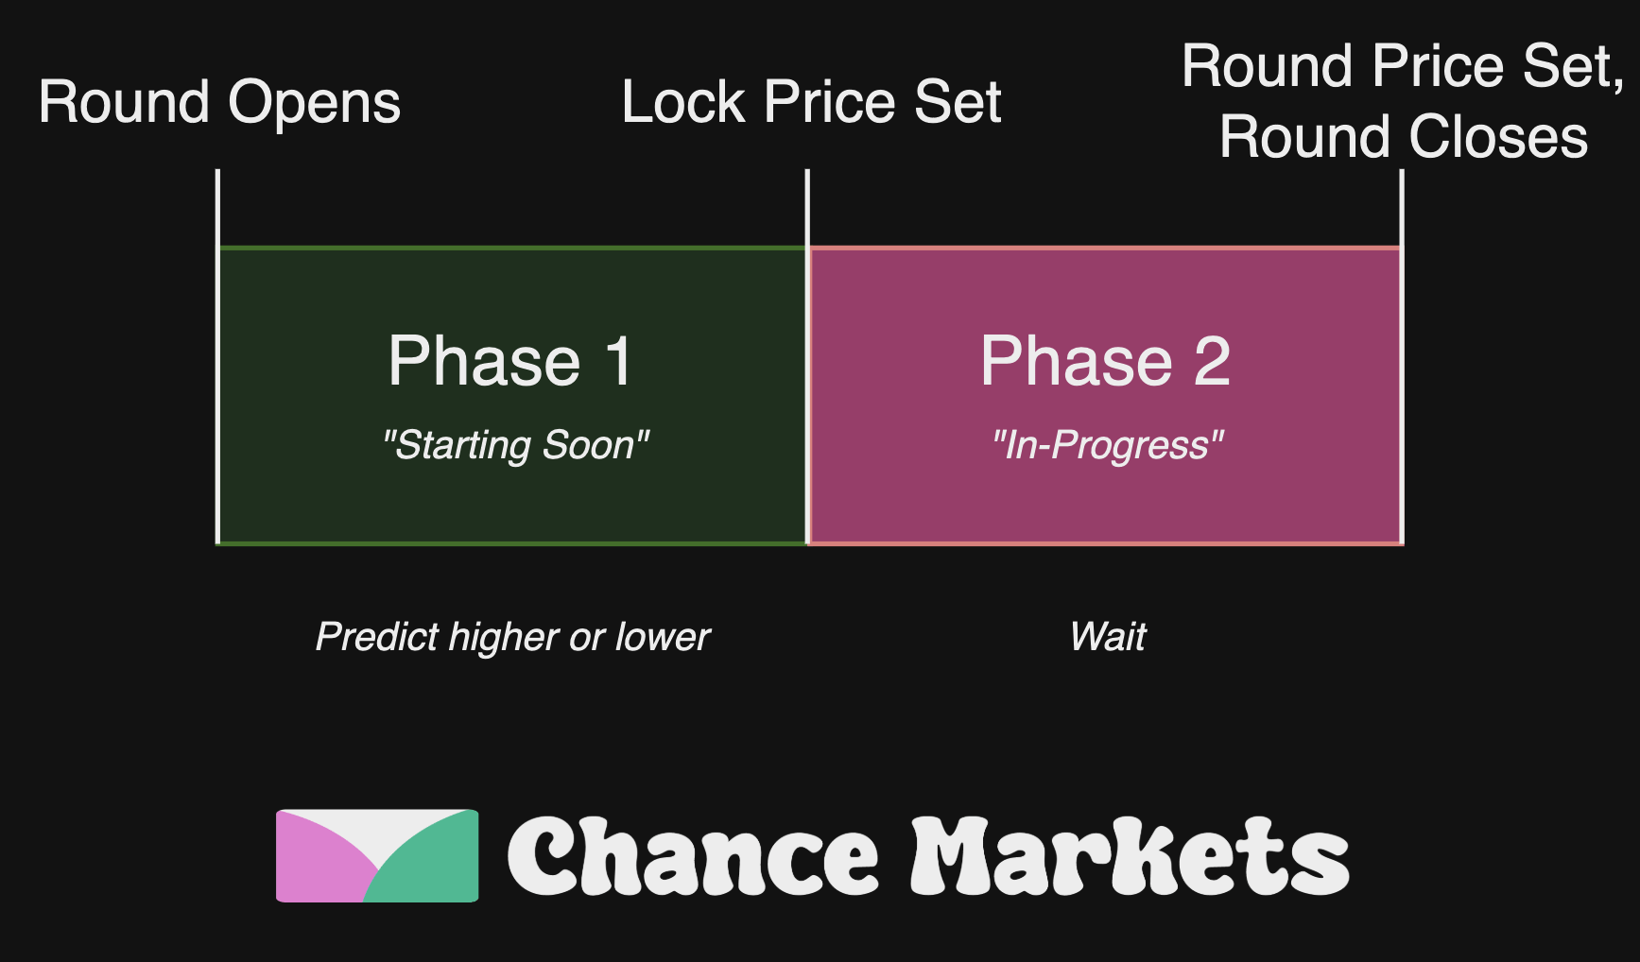Select the pink Phase 2 block
The height and width of the screenshot is (962, 1640).
click(x=1105, y=395)
